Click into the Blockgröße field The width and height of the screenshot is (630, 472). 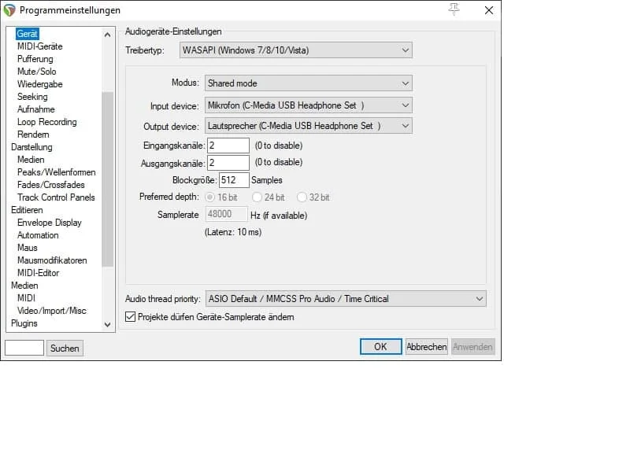(234, 180)
